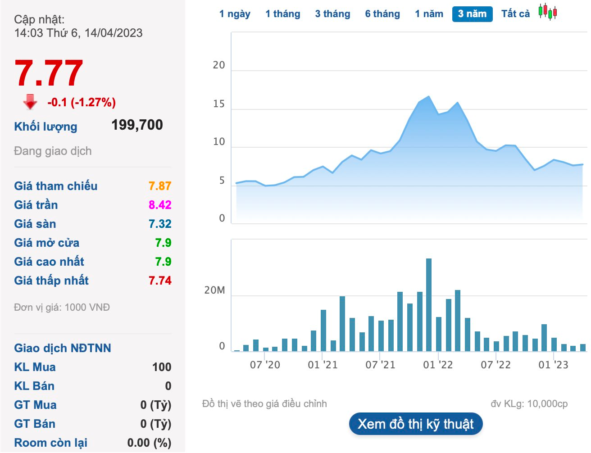This screenshot has width=591, height=453.
Task: Click the 'Giá trần' label
Action: click(x=36, y=205)
